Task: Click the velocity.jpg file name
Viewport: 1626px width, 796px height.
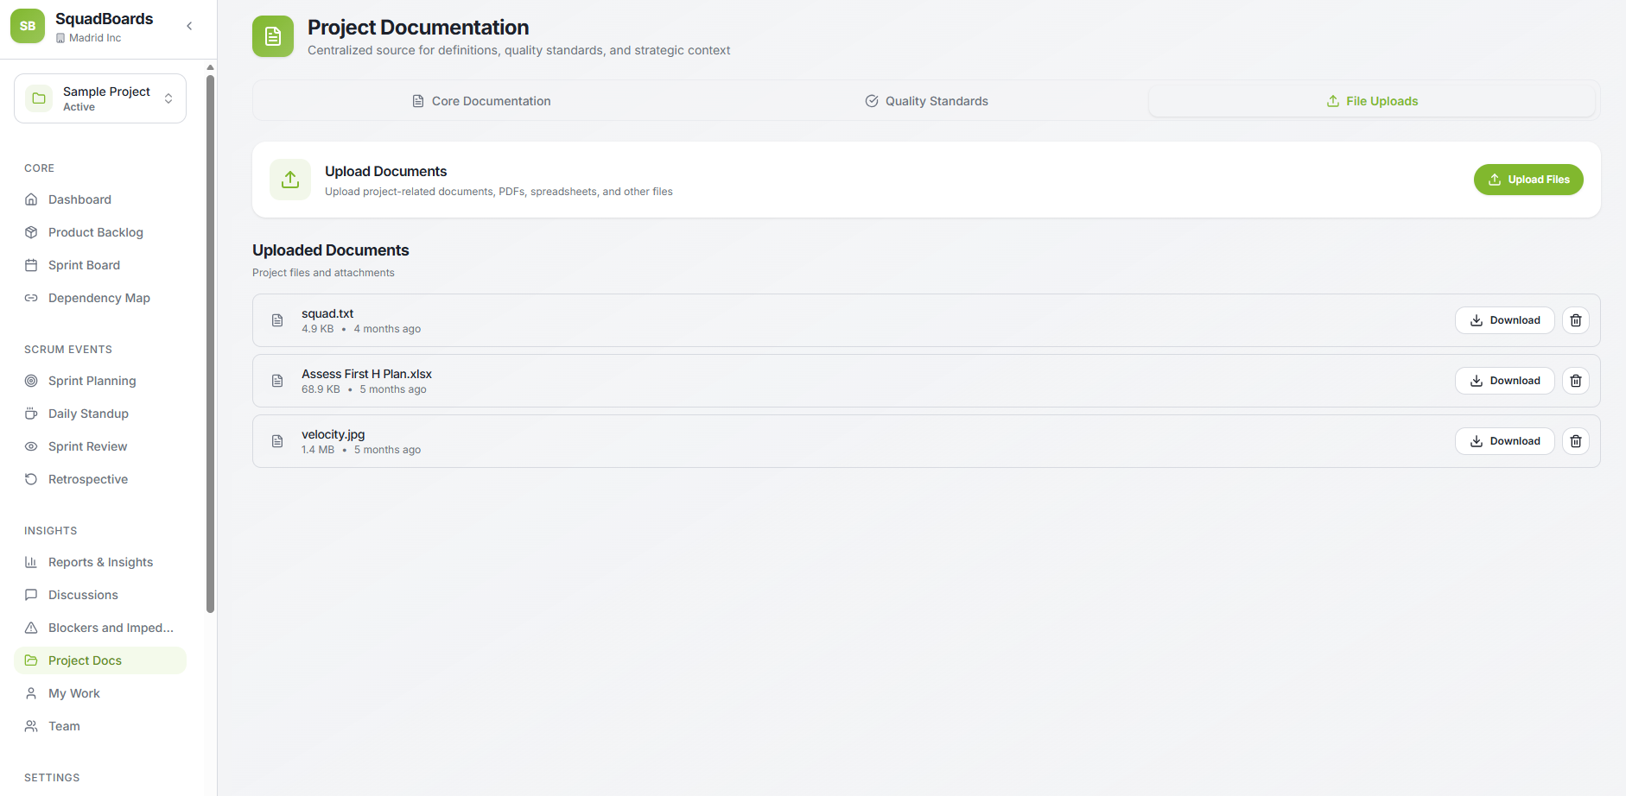Action: pyautogui.click(x=333, y=434)
